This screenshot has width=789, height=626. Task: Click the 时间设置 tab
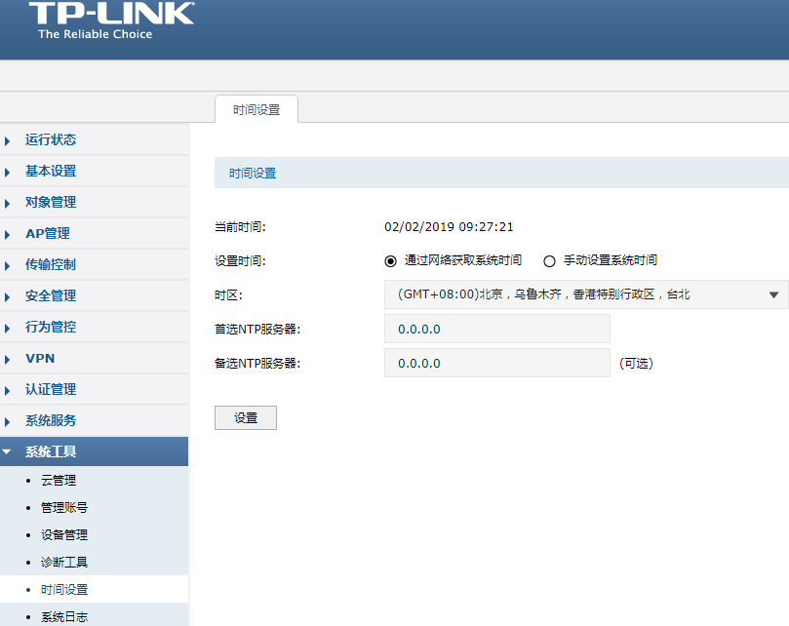point(256,109)
